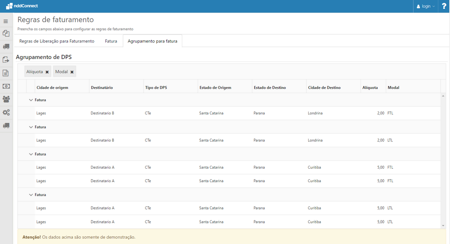
Task: Open the login user dropdown
Action: pyautogui.click(x=426, y=6)
